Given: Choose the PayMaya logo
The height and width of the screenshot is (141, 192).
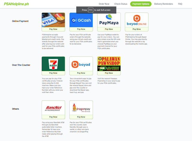Looking at the screenshot, I should pos(109,20).
